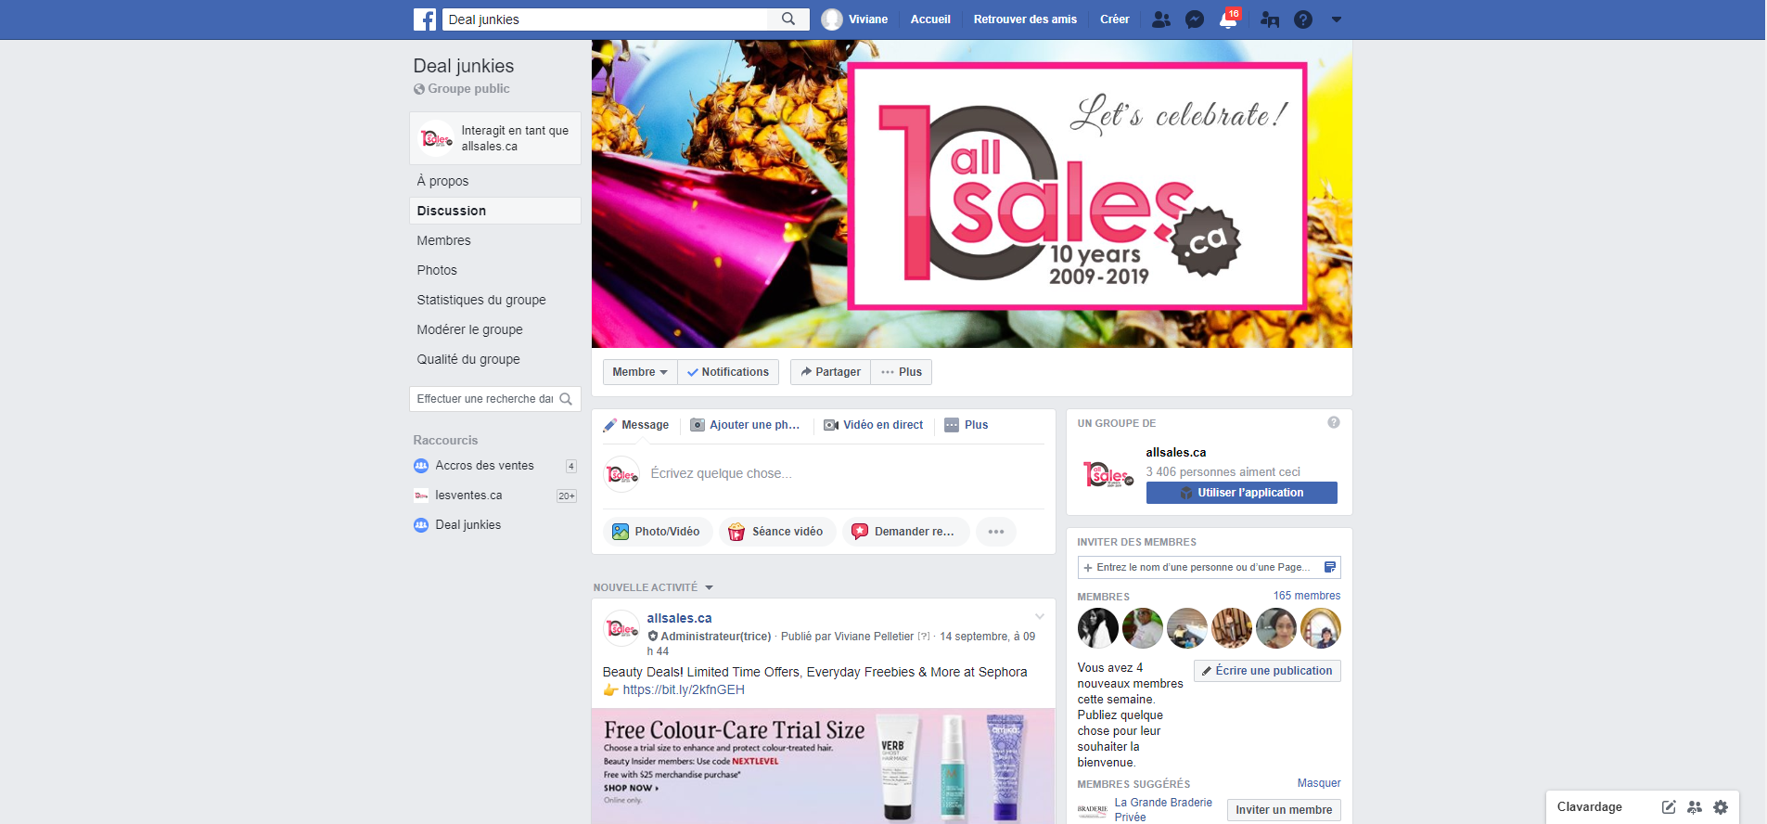Image resolution: width=1767 pixels, height=824 pixels.
Task: Expand the Nouvelle activité sort dropdown
Action: click(x=653, y=587)
